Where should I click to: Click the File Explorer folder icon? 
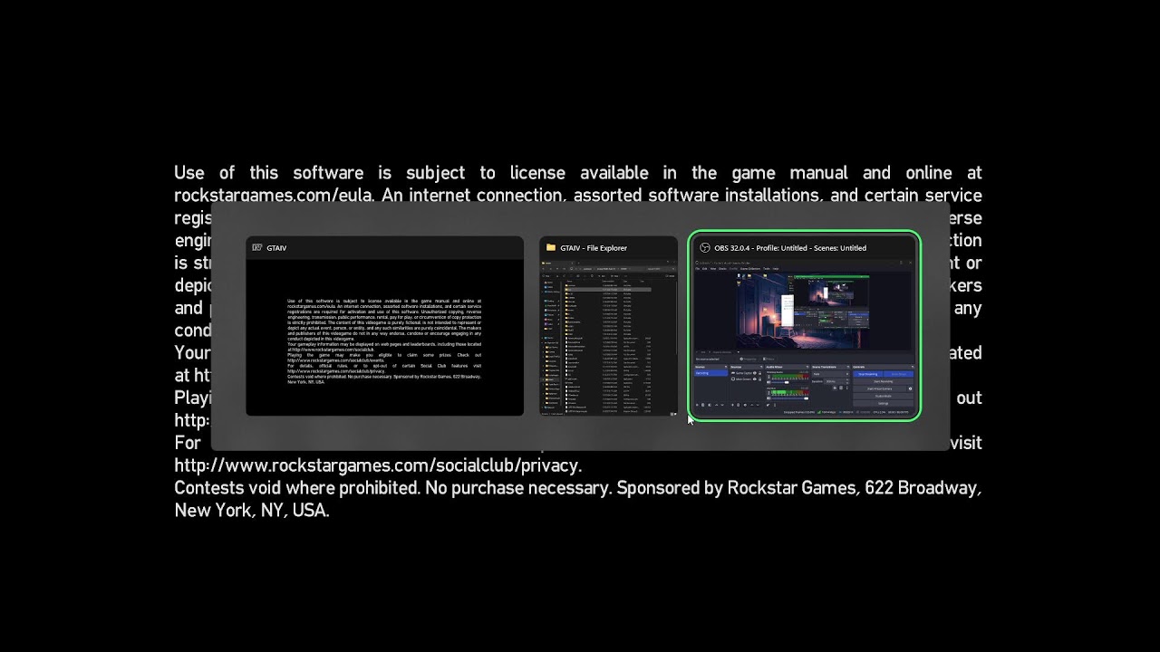tap(551, 247)
